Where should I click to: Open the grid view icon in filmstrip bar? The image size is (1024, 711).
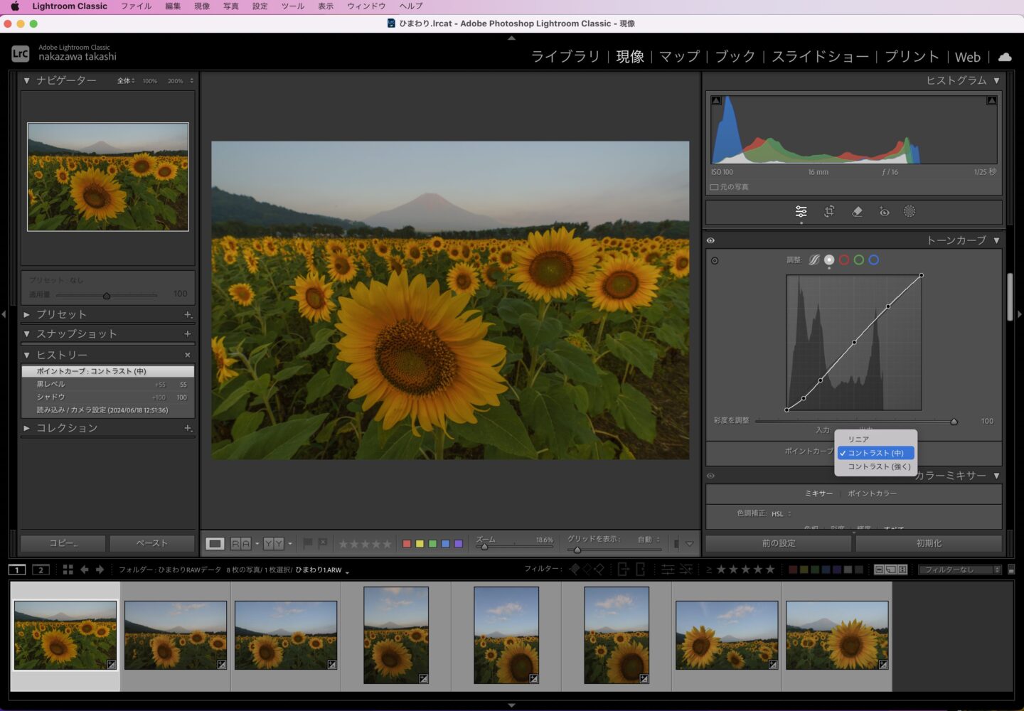pos(68,570)
